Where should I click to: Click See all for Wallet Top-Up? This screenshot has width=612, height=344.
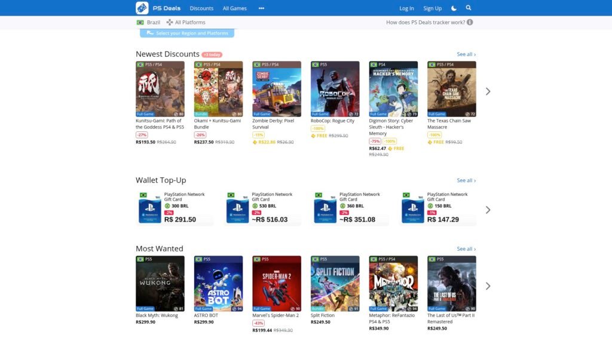tap(466, 180)
